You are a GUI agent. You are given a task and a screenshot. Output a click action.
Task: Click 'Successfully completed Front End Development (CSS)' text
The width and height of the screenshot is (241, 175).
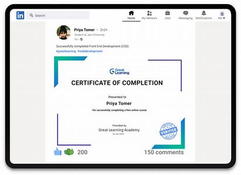pos(92,46)
